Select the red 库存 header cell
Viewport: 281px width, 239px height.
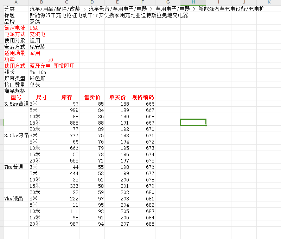coord(67,97)
